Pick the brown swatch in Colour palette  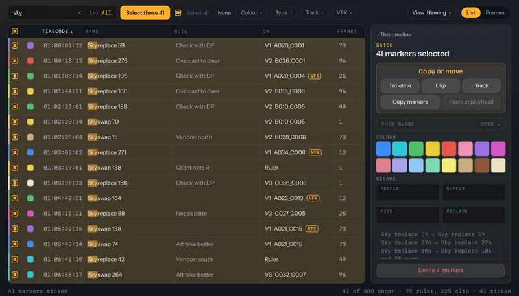click(482, 165)
